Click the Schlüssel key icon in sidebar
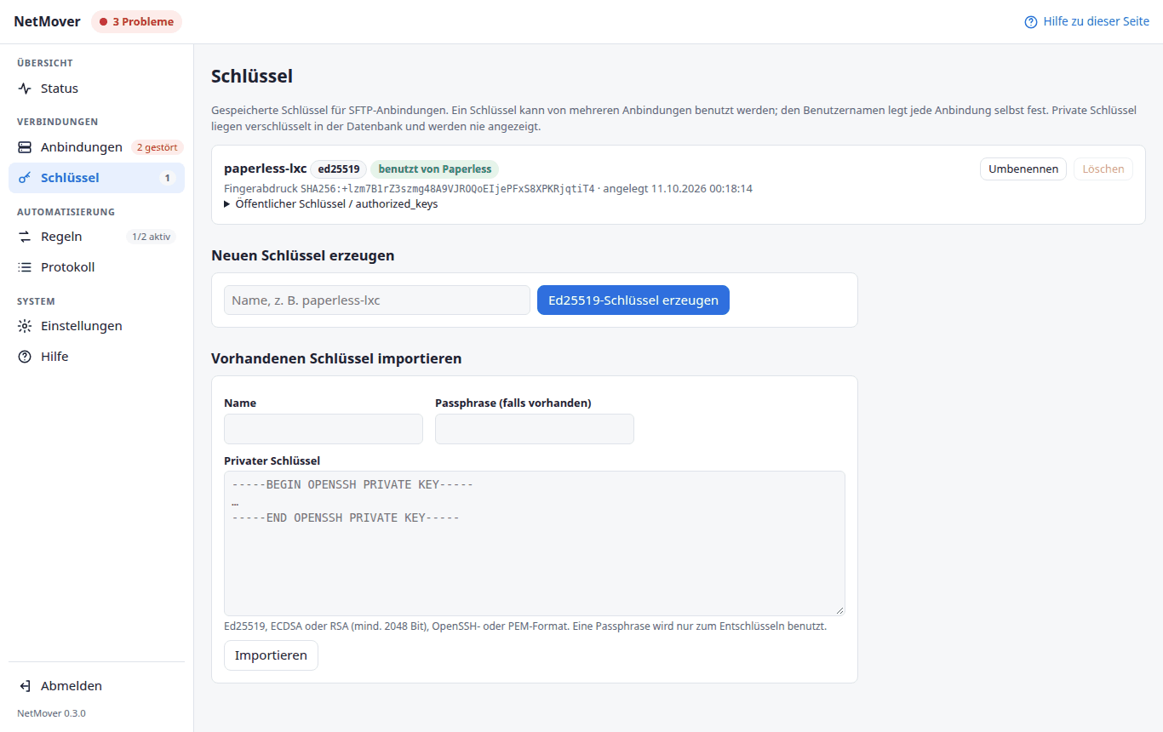 pyautogui.click(x=25, y=178)
